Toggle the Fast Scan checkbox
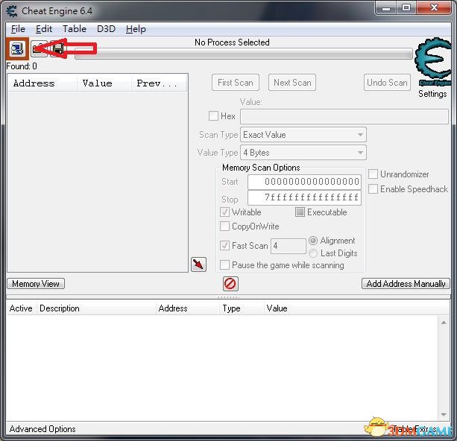This screenshot has width=457, height=441. coord(224,246)
